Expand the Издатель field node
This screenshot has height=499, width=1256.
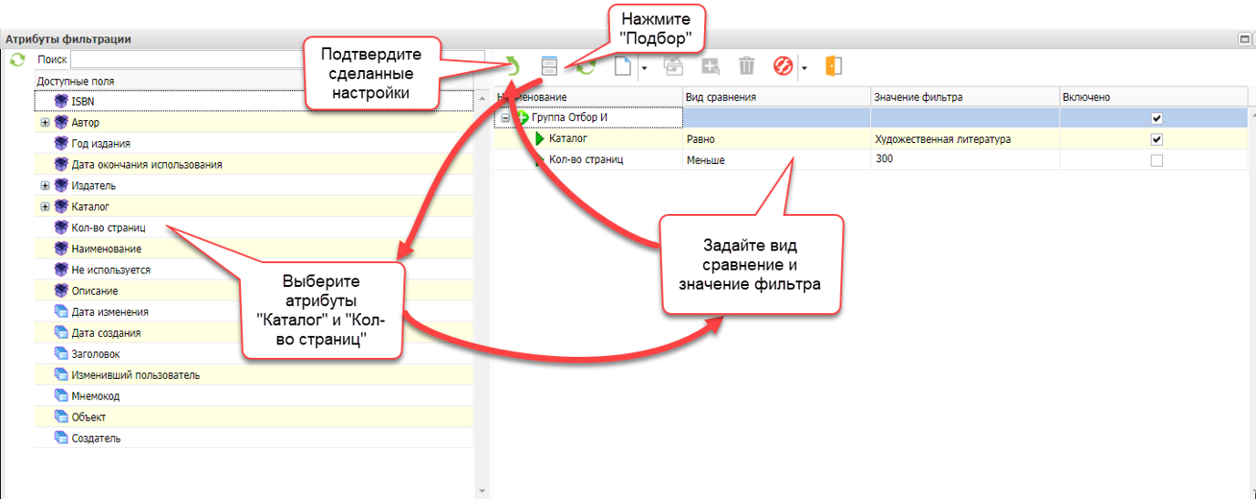(x=45, y=186)
